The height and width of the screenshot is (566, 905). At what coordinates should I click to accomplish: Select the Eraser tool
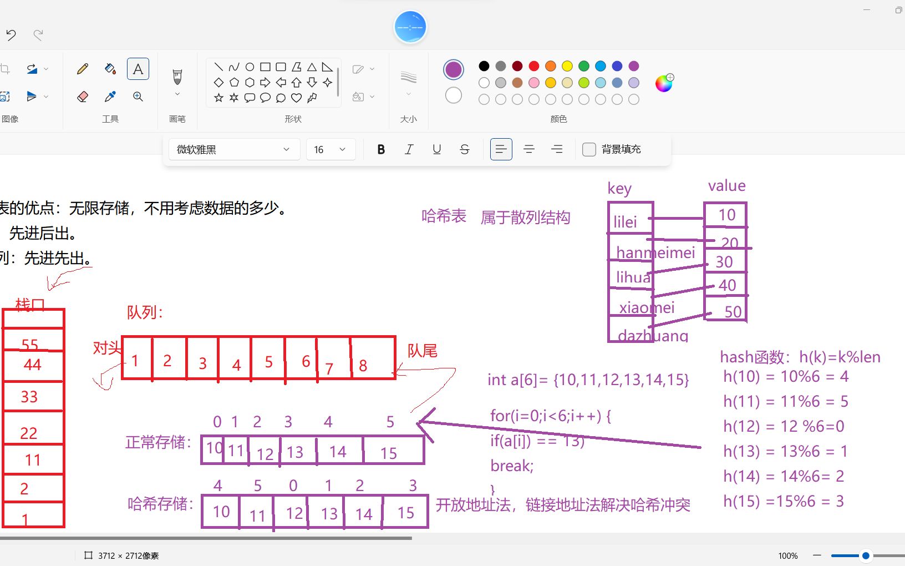(x=83, y=97)
